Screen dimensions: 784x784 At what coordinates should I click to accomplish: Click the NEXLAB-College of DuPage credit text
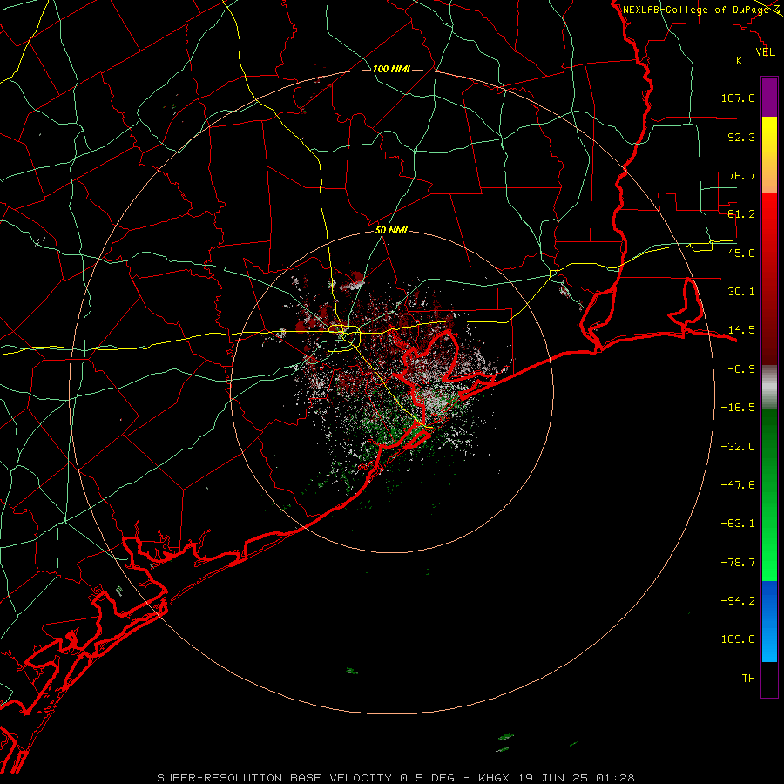click(x=696, y=10)
